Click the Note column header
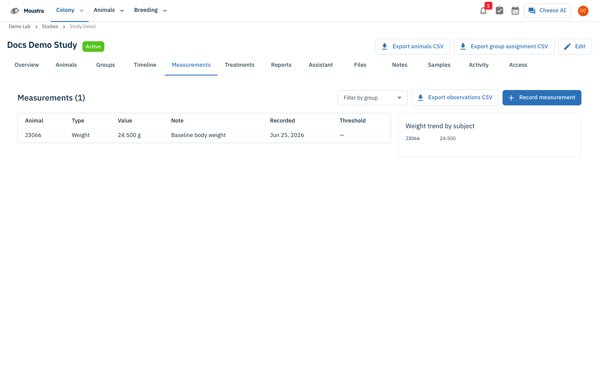Image resolution: width=599 pixels, height=375 pixels. (177, 121)
